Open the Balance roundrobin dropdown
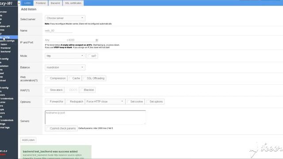This screenshot has height=159, width=283. click(65, 67)
